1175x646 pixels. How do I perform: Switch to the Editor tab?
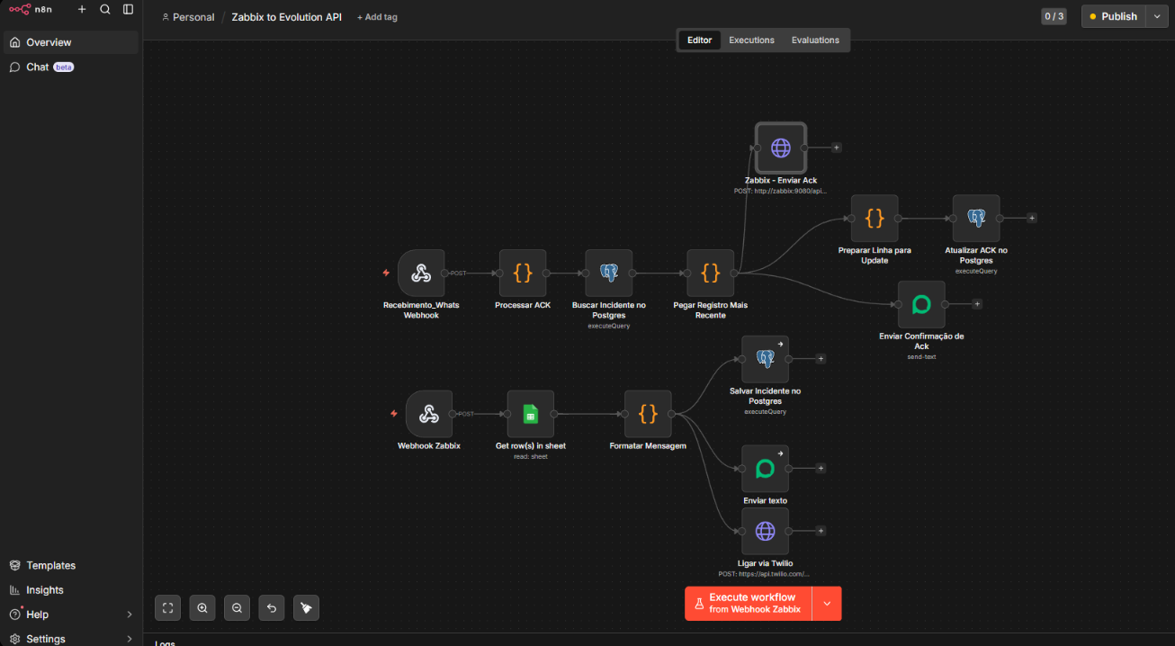(699, 40)
